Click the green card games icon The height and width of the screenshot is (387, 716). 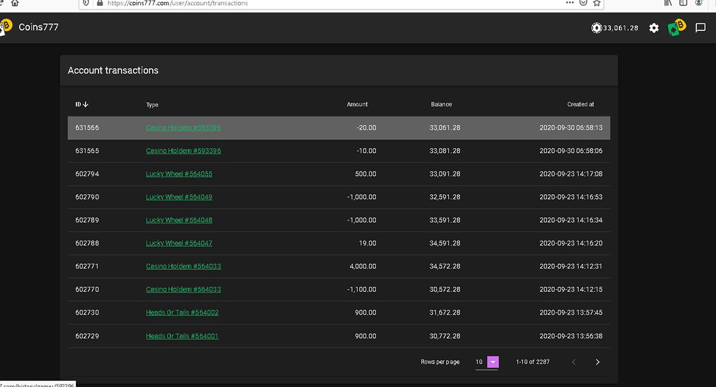click(x=677, y=27)
